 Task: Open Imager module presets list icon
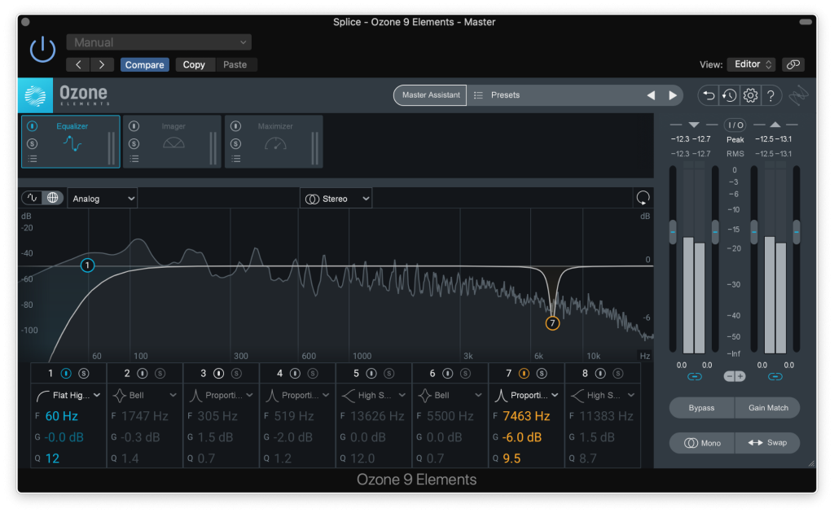(134, 159)
